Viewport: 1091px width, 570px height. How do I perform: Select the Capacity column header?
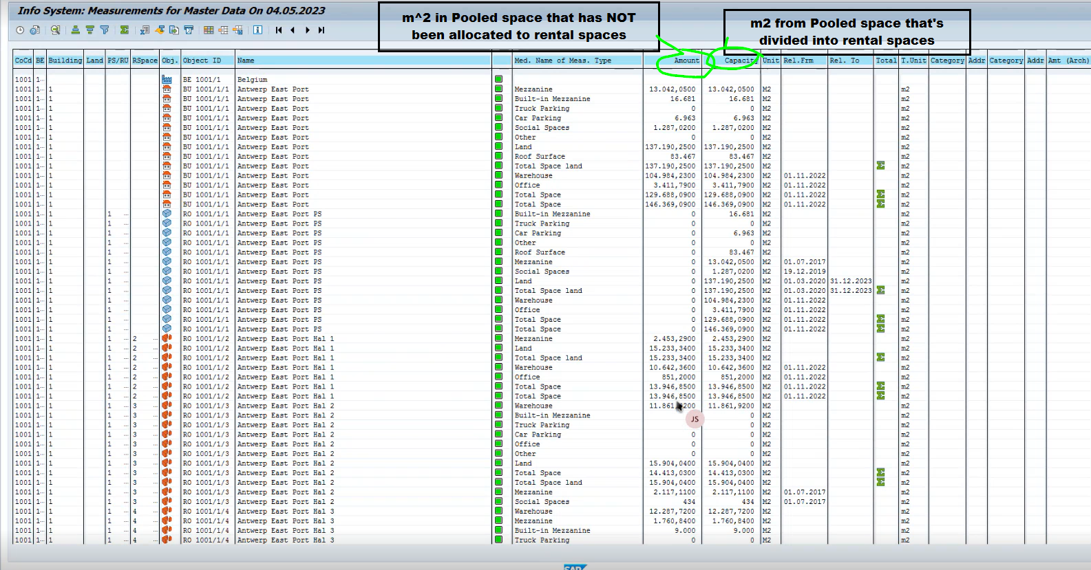(x=731, y=61)
